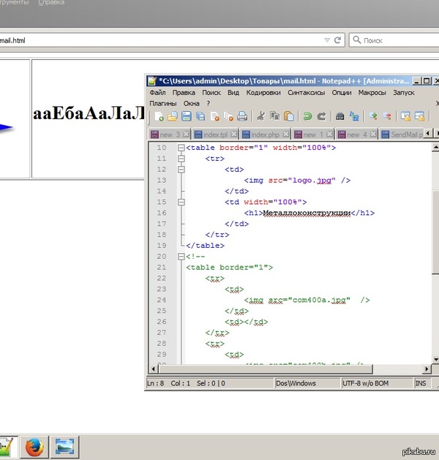439x460 pixels.
Task: Open the Синтаксисы menu
Action: click(x=307, y=93)
